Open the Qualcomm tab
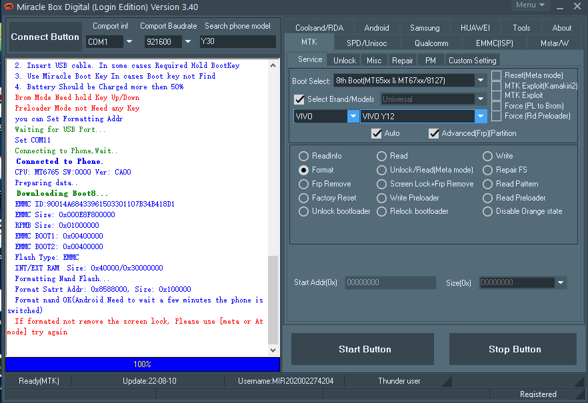Image resolution: width=588 pixels, height=403 pixels. click(431, 43)
